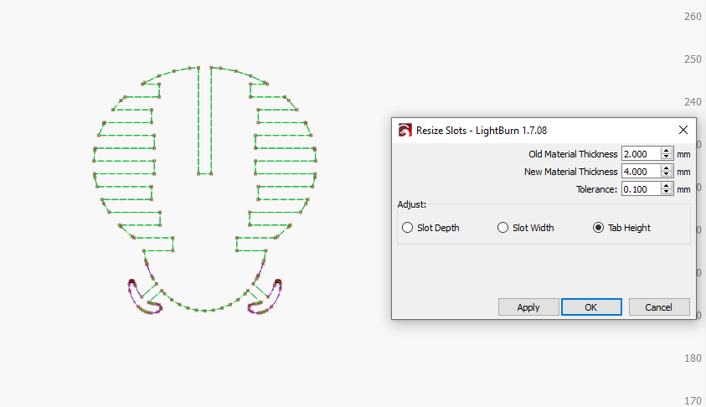Viewport: 706px width, 407px height.
Task: Click the New Material Thickness label
Action: pyautogui.click(x=570, y=172)
